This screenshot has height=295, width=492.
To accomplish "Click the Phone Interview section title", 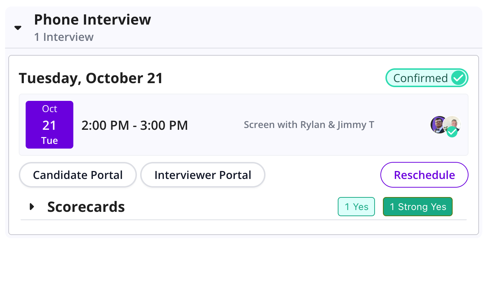I will click(92, 20).
